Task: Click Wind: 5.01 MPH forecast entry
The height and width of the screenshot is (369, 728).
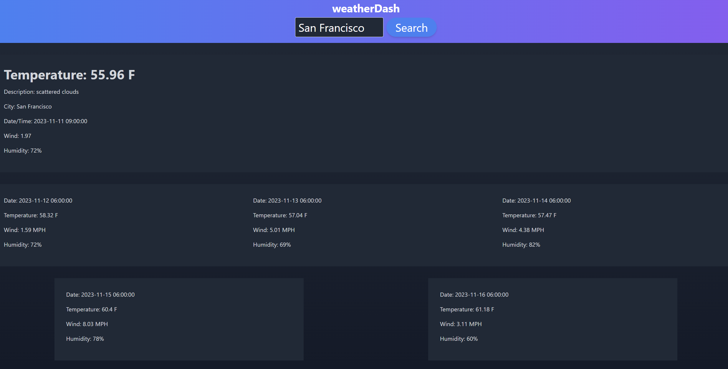Action: tap(274, 230)
